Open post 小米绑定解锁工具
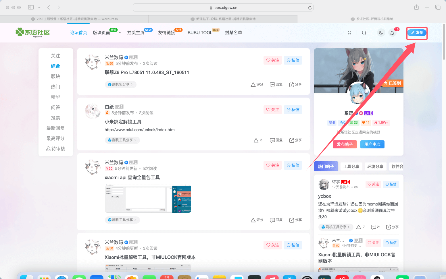The image size is (446, 279). 123,122
